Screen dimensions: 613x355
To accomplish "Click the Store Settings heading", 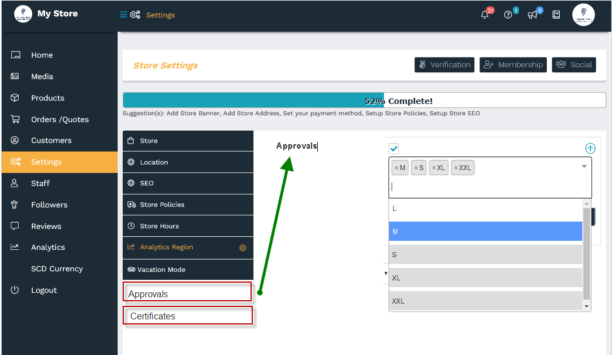I will (165, 66).
